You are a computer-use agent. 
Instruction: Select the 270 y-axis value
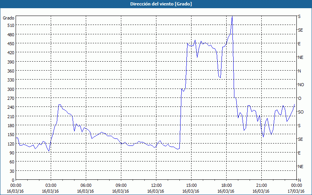point(11,98)
